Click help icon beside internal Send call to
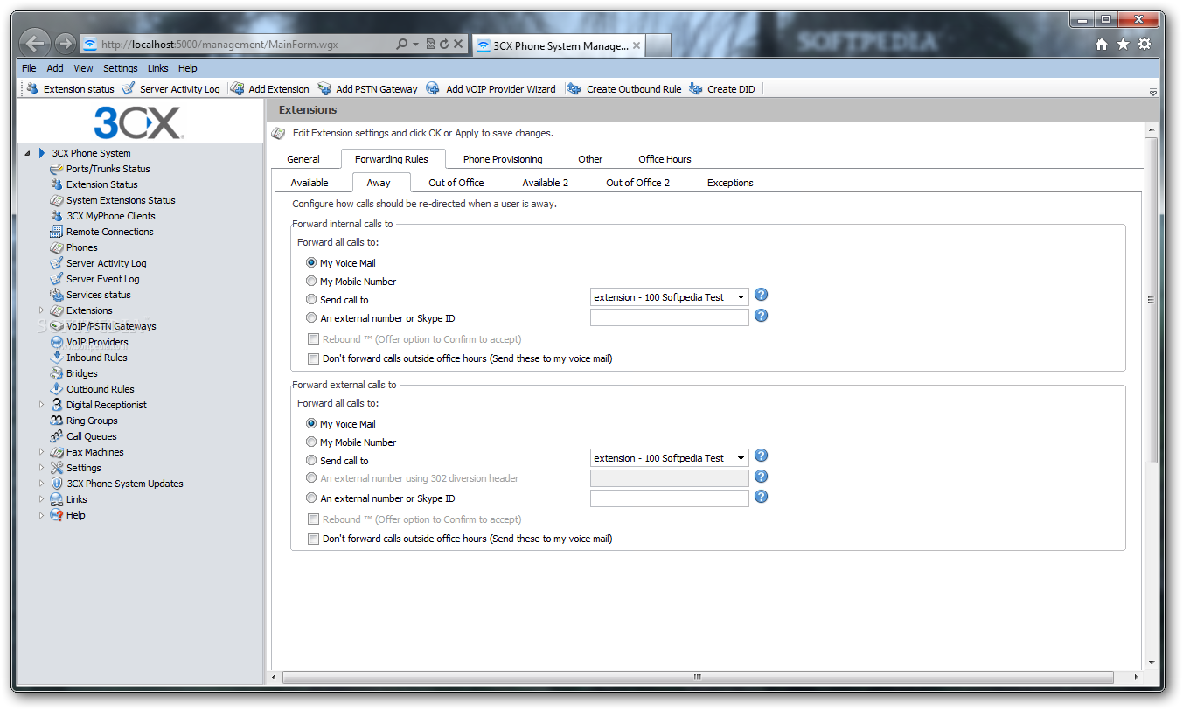The width and height of the screenshot is (1183, 710). point(761,295)
